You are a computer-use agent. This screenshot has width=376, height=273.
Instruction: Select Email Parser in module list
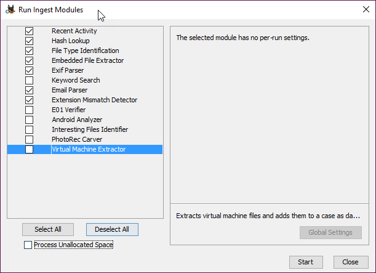click(x=85, y=90)
